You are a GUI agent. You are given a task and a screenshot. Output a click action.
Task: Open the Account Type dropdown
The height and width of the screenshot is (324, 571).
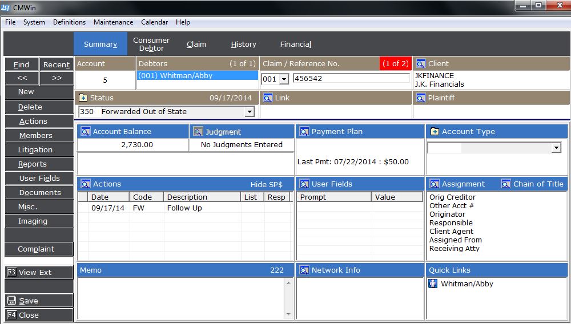pyautogui.click(x=556, y=148)
